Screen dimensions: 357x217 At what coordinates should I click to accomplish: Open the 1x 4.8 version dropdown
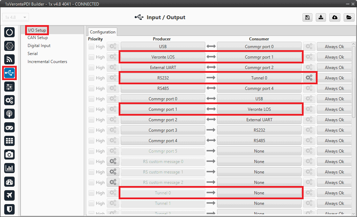coord(16,17)
